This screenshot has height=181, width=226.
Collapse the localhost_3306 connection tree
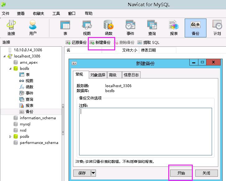coord(4,56)
